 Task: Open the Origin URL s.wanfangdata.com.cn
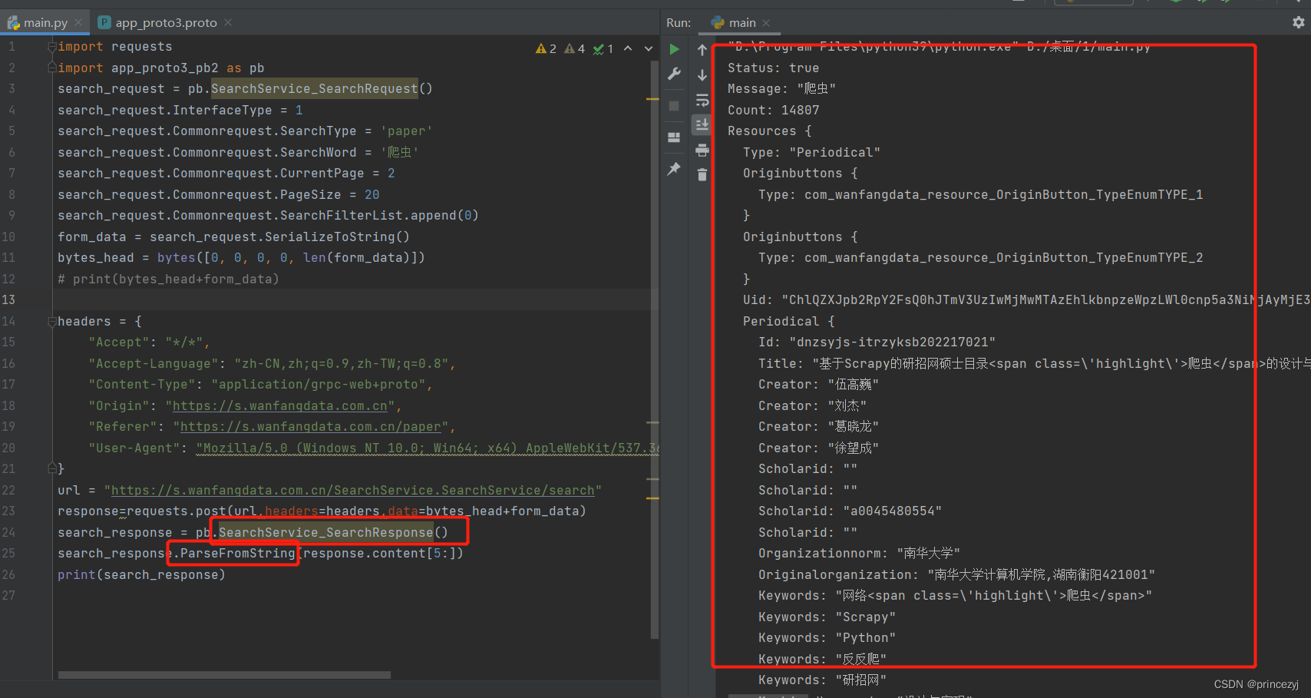(280, 405)
